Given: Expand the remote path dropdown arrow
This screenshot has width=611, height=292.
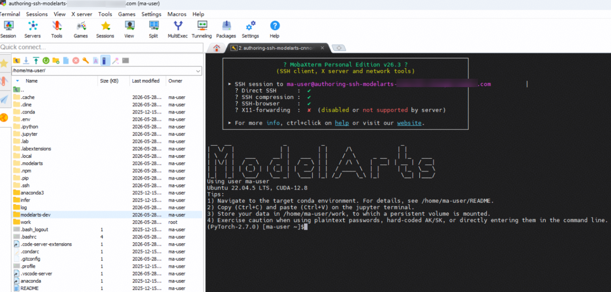Looking at the screenshot, I should [198, 71].
